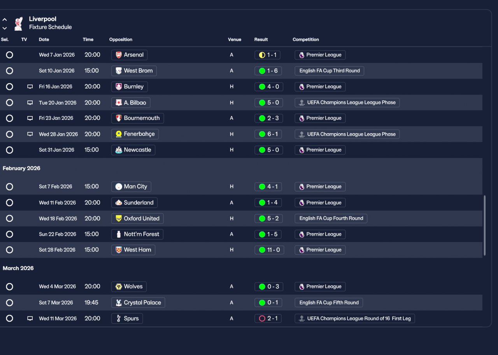Click the Arsenal club badge icon

tap(119, 55)
